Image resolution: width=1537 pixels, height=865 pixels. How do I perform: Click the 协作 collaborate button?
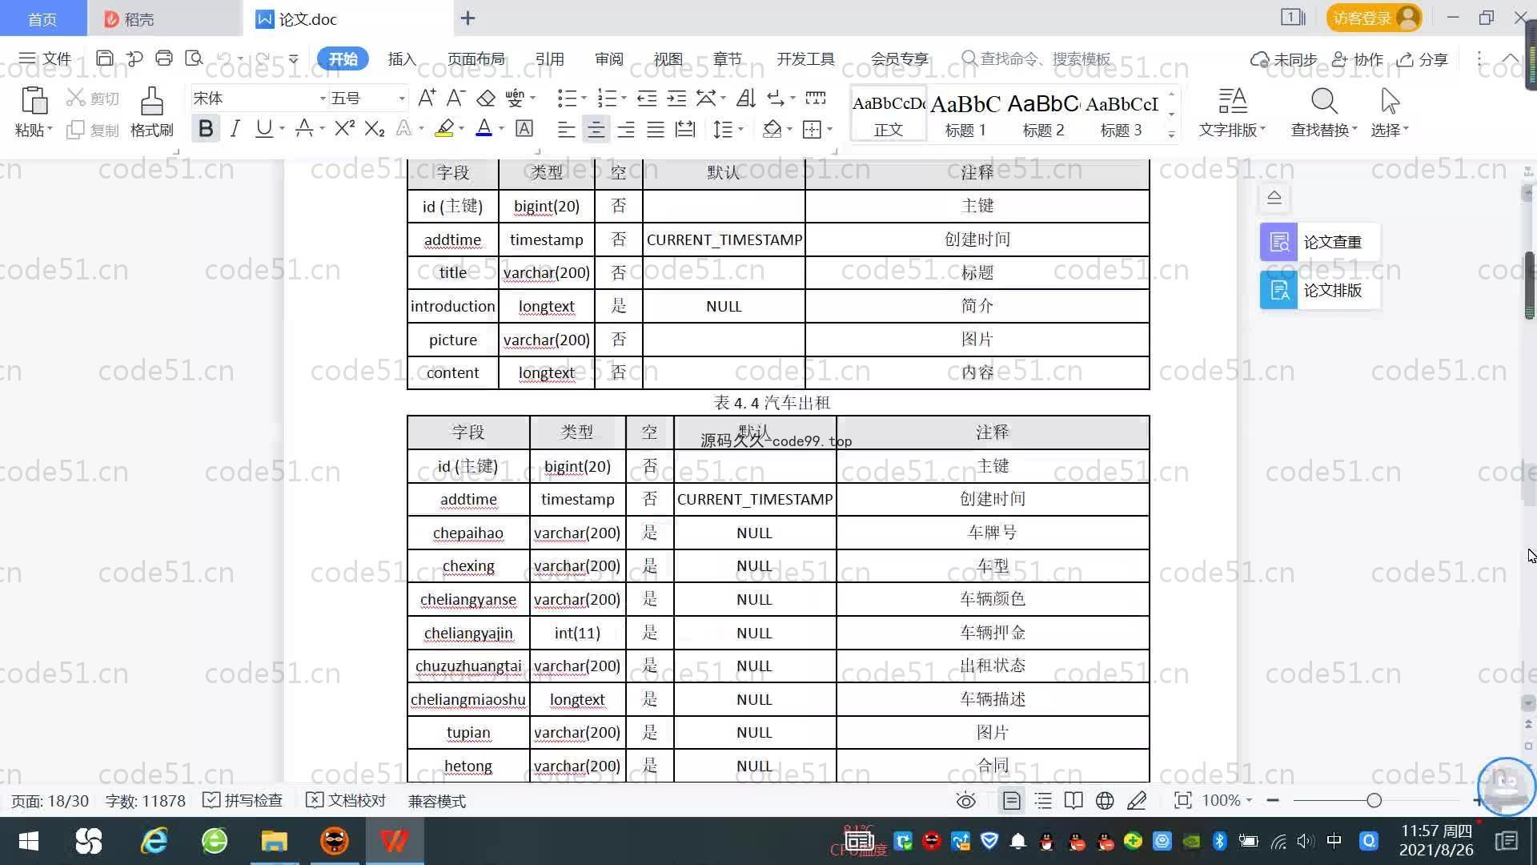(x=1358, y=59)
